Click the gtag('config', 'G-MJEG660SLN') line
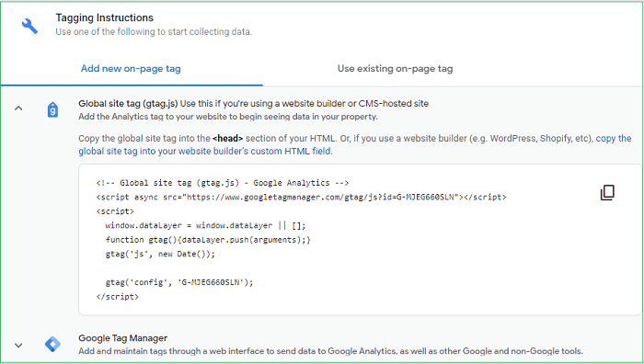 [179, 282]
